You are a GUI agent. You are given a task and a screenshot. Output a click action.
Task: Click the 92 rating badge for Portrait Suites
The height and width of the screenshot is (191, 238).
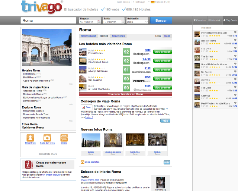126,52
